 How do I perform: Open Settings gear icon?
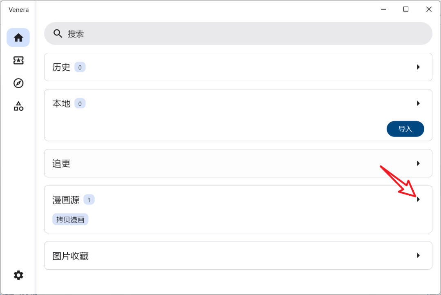[x=18, y=275]
